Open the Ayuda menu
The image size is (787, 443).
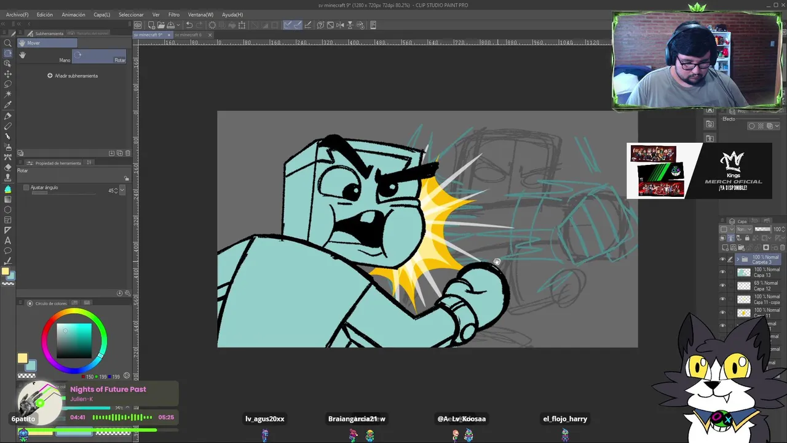(232, 14)
